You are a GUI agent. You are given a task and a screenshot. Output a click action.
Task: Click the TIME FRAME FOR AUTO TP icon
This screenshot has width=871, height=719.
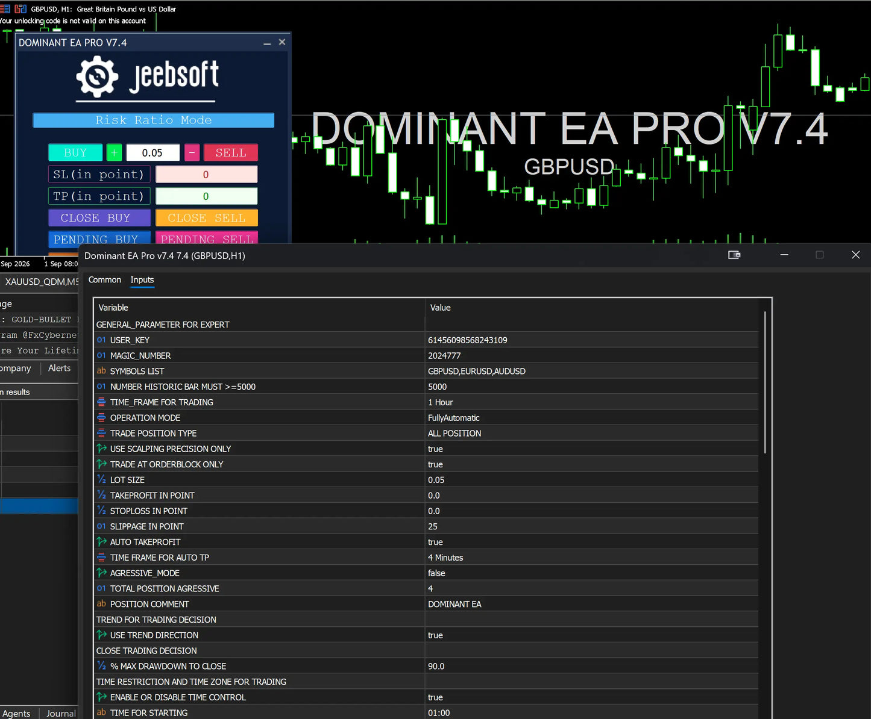[101, 558]
